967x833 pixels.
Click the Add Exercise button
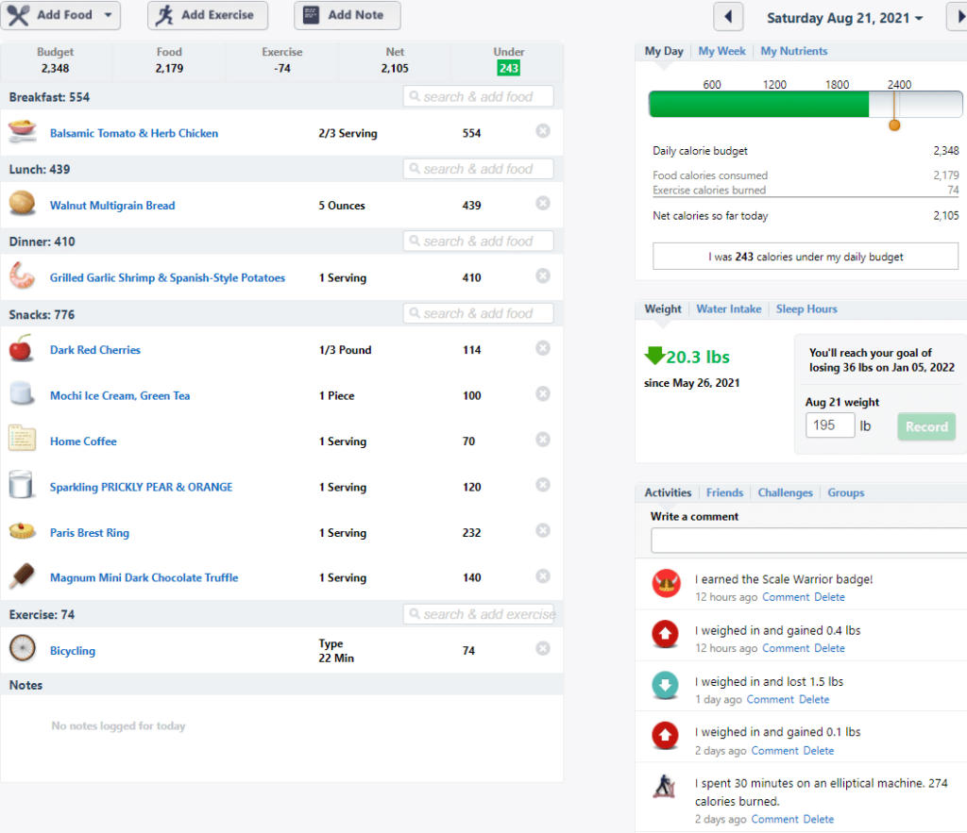tap(207, 15)
